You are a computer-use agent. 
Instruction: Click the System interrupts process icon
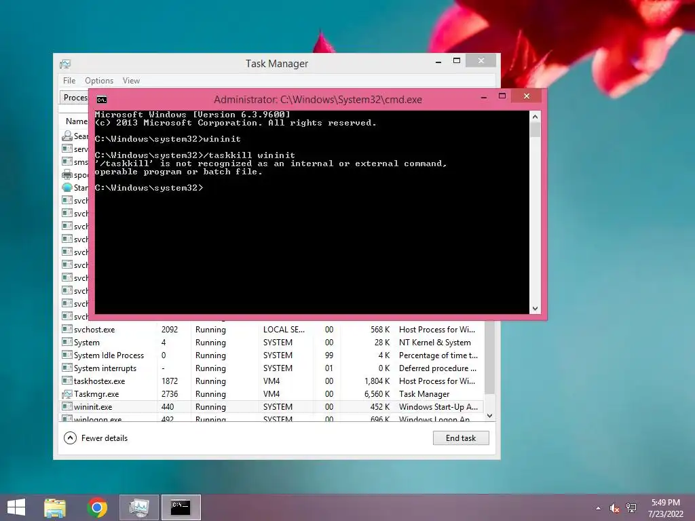tap(67, 368)
